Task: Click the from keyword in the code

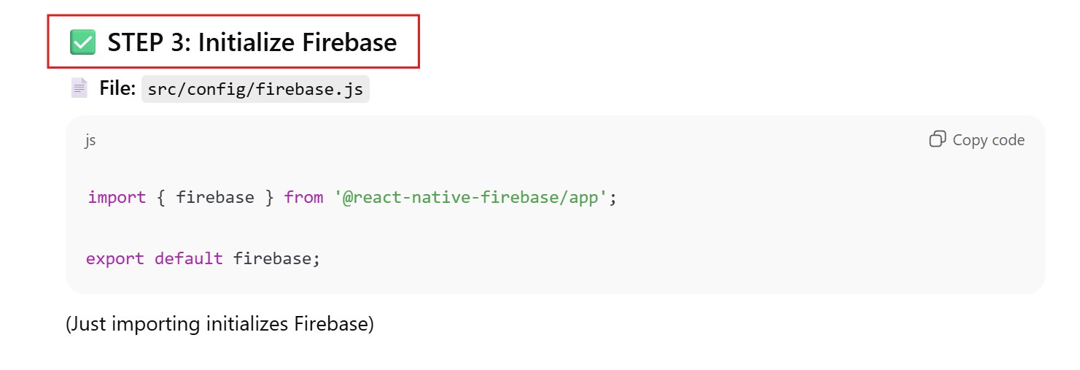Action: 303,197
